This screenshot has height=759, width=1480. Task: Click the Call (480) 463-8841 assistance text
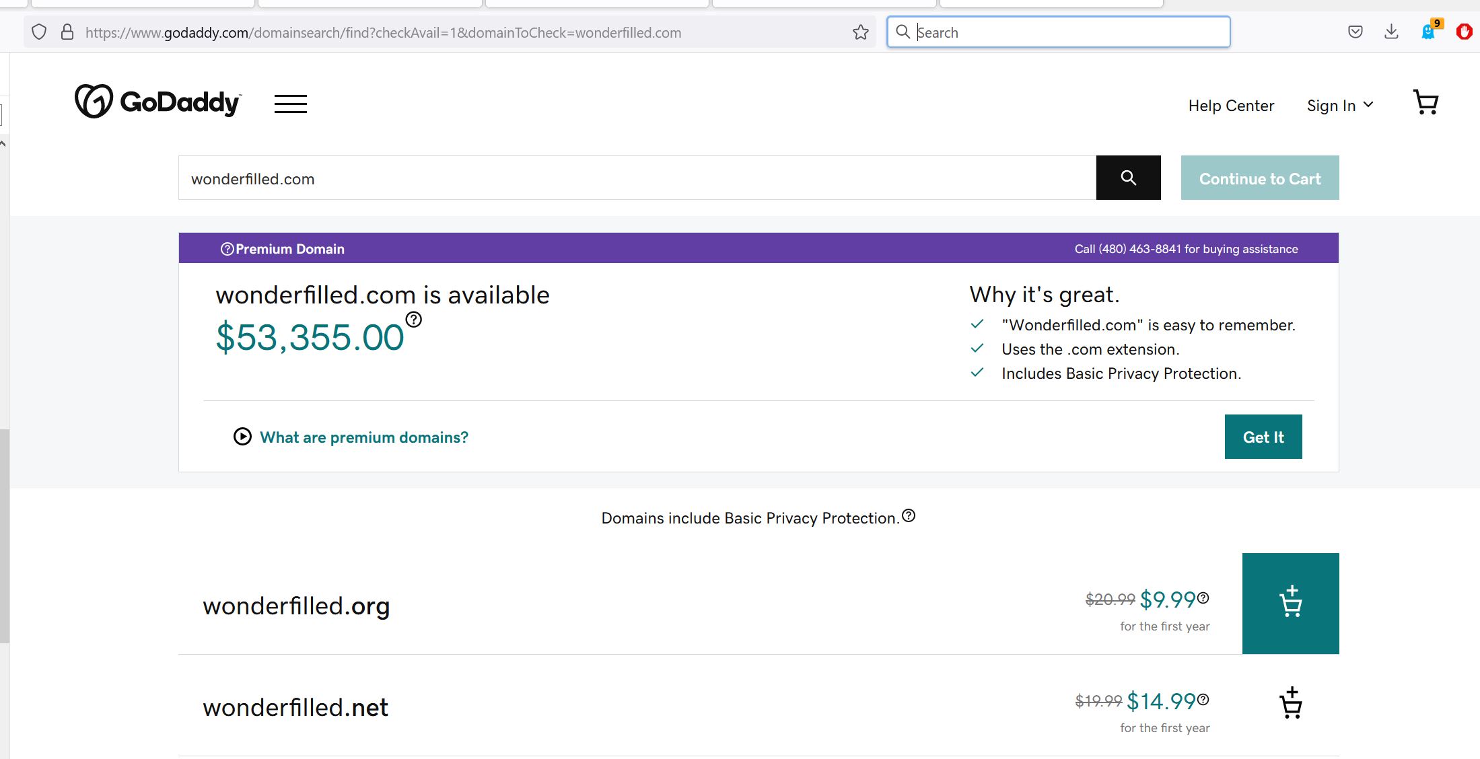(x=1186, y=249)
